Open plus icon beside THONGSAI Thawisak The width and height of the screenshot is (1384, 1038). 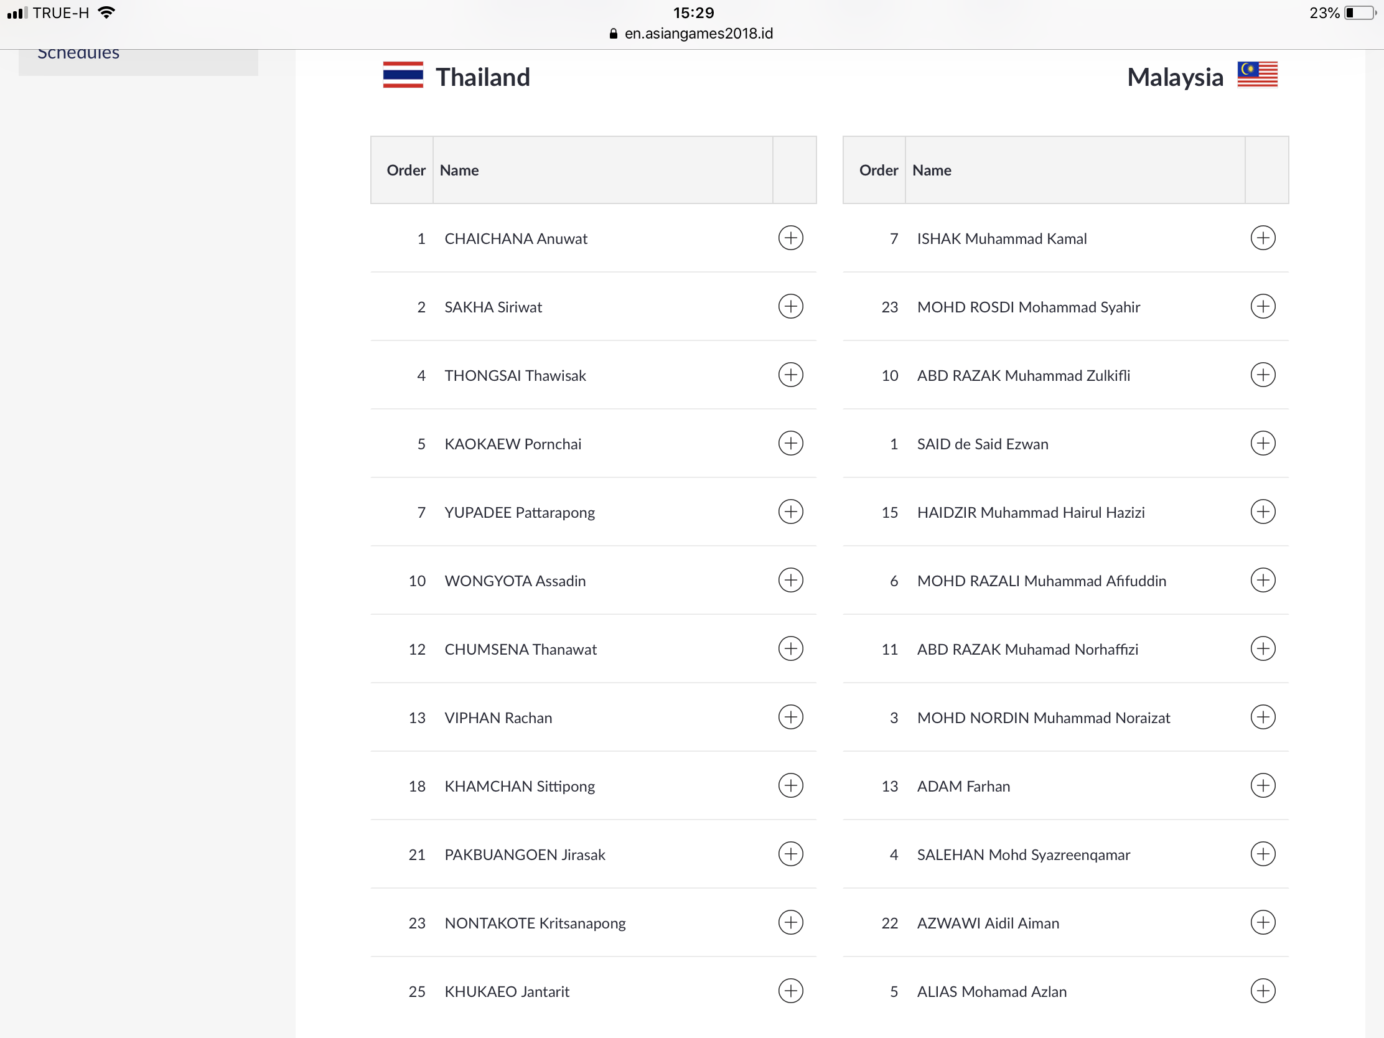click(790, 375)
